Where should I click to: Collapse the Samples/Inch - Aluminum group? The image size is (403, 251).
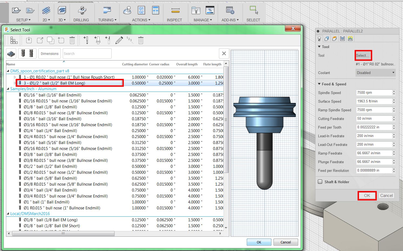[x=8, y=89]
